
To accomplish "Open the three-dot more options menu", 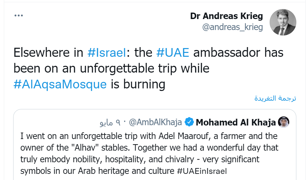I will [19, 15].
